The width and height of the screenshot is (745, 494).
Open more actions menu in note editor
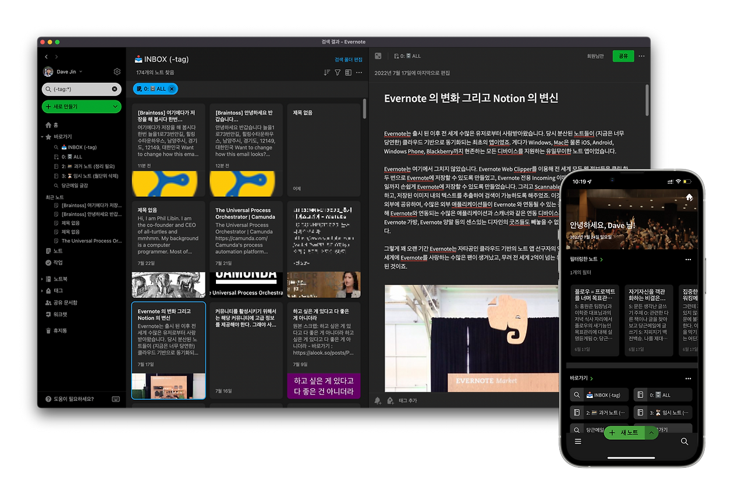pos(641,56)
